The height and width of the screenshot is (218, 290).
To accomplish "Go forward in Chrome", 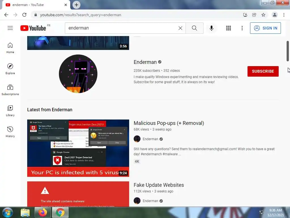I will pos(15,15).
